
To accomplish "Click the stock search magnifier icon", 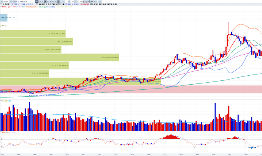I will point(13,2).
